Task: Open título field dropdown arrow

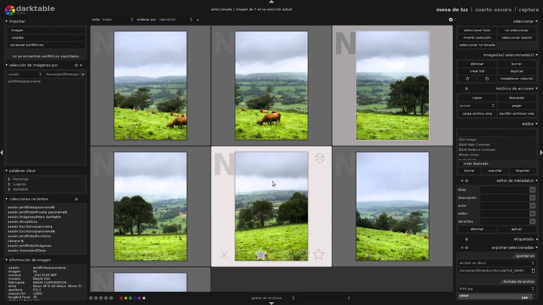Action: pyautogui.click(x=532, y=190)
